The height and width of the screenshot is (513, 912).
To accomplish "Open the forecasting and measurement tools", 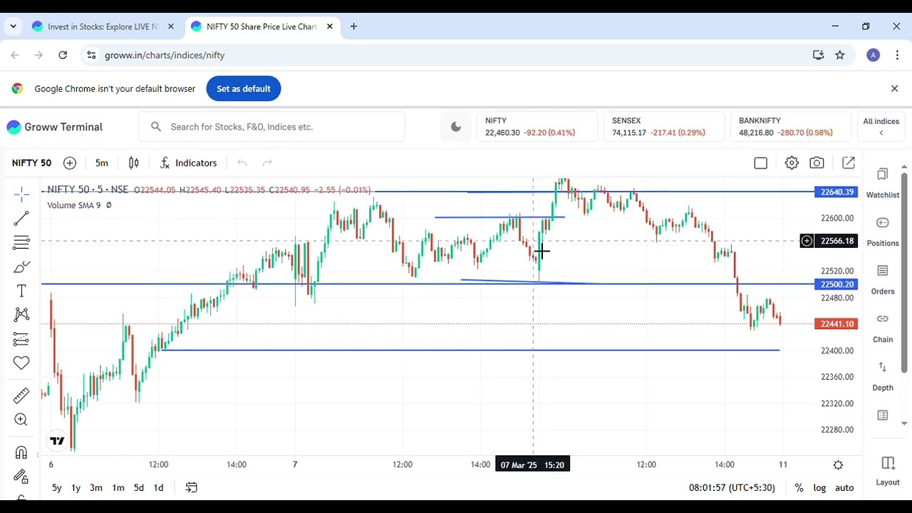I will pos(21,339).
